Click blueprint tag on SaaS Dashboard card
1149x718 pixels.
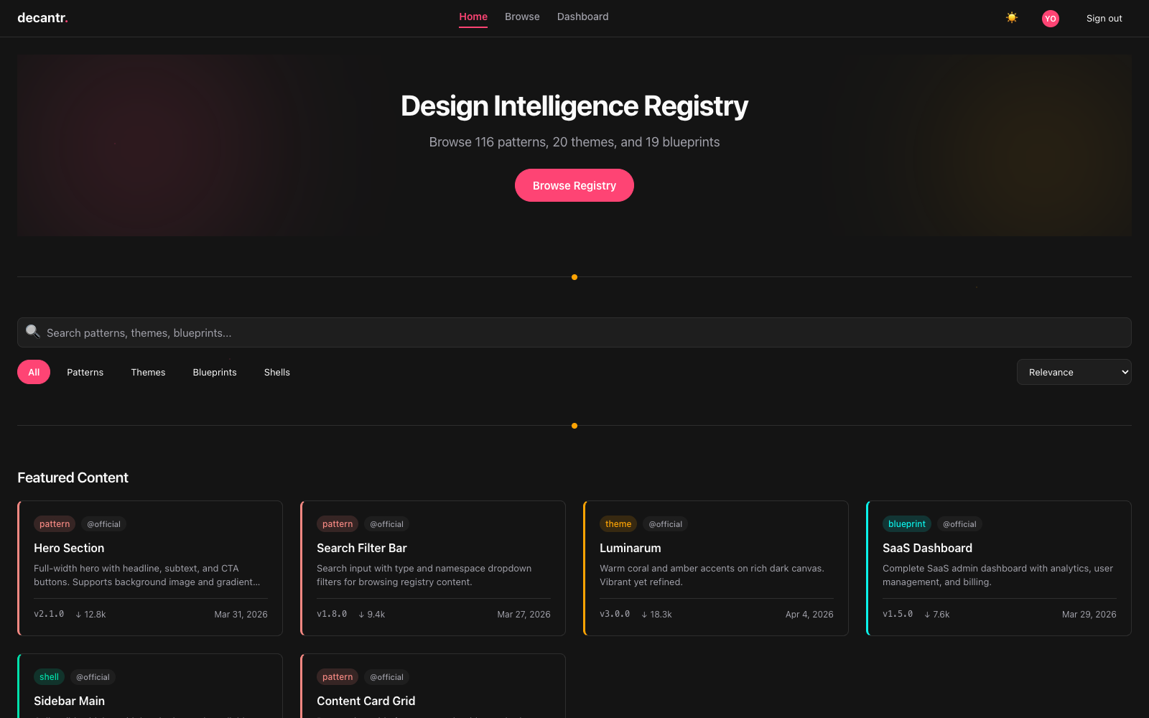(x=907, y=524)
